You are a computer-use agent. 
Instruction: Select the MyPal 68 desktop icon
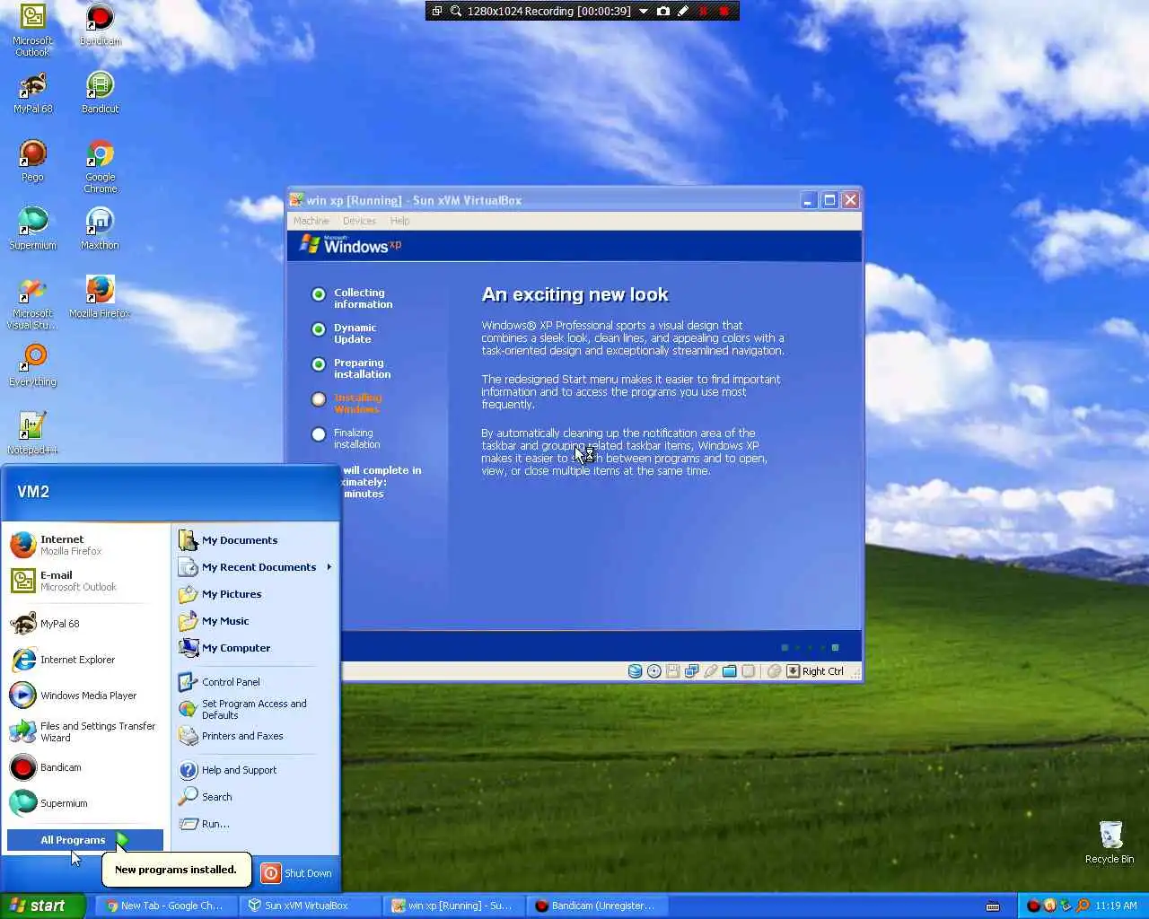tap(32, 92)
